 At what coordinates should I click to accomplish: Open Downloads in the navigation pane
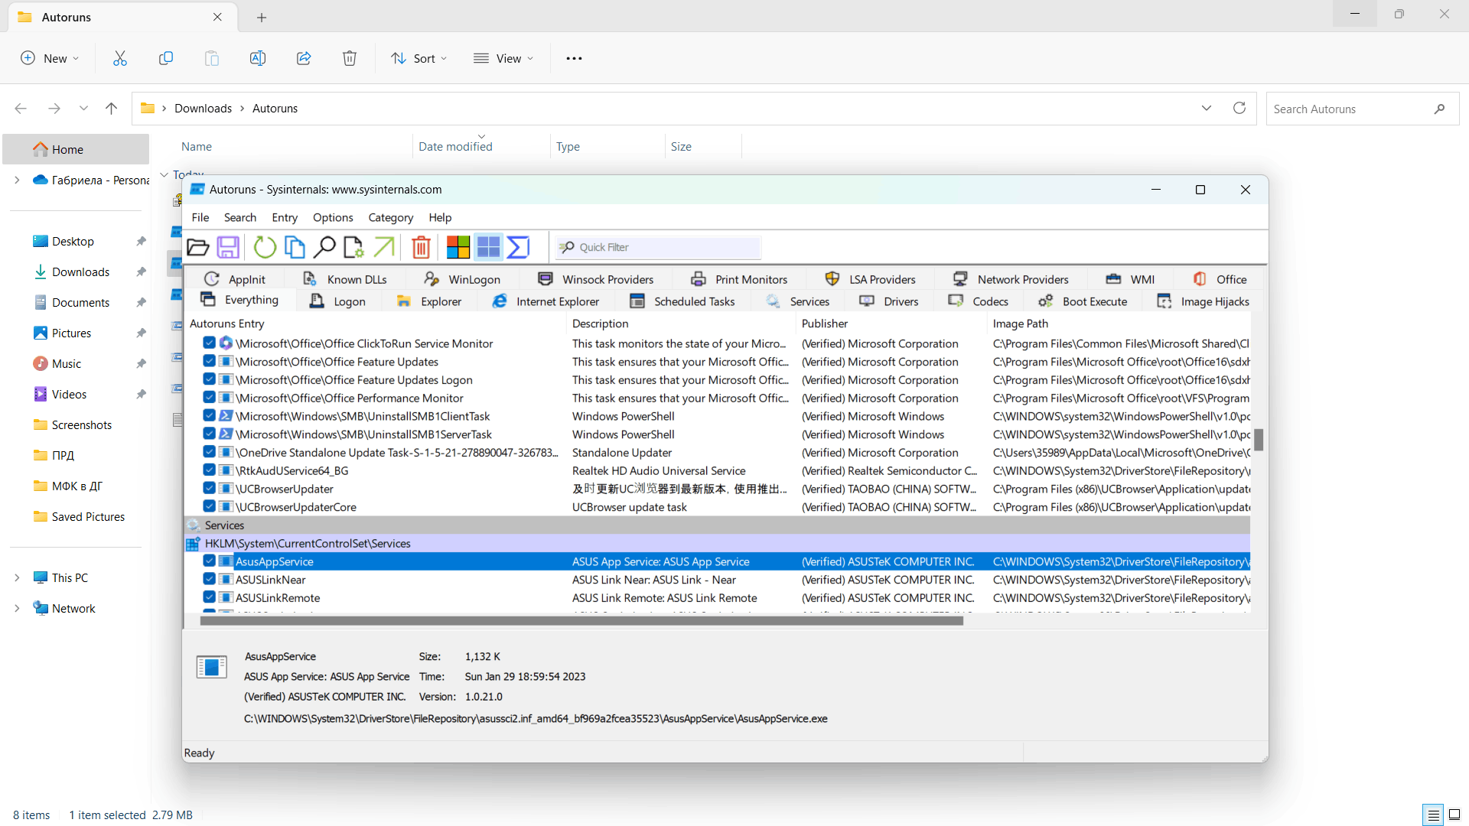point(80,272)
